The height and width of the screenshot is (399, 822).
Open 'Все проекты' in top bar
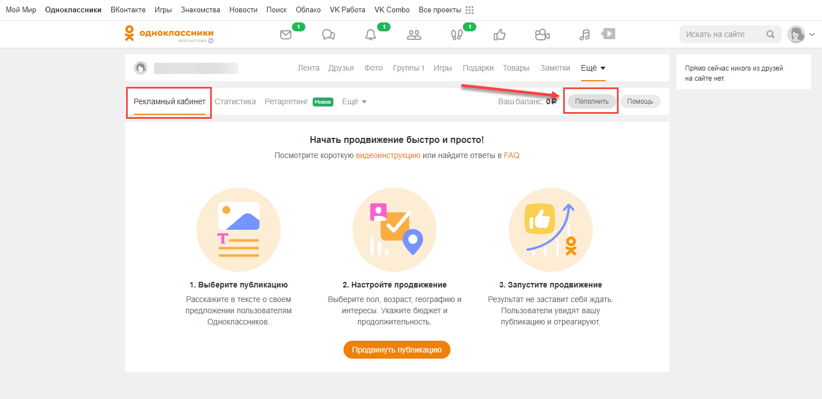coord(440,10)
